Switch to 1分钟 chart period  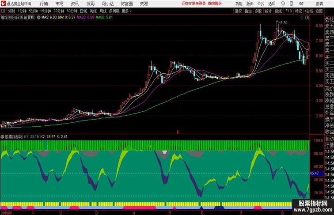22,11
